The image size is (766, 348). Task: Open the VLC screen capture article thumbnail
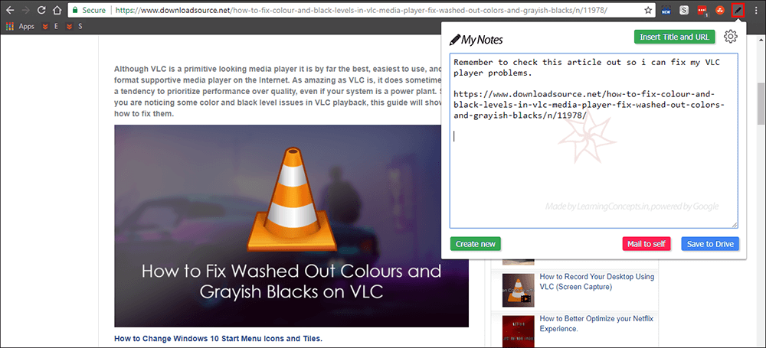pos(519,290)
